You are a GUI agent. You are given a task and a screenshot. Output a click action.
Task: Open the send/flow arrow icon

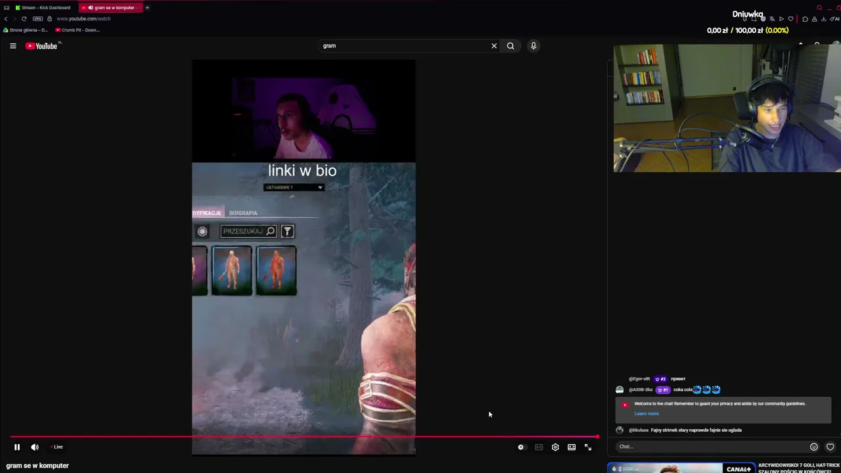(x=781, y=19)
